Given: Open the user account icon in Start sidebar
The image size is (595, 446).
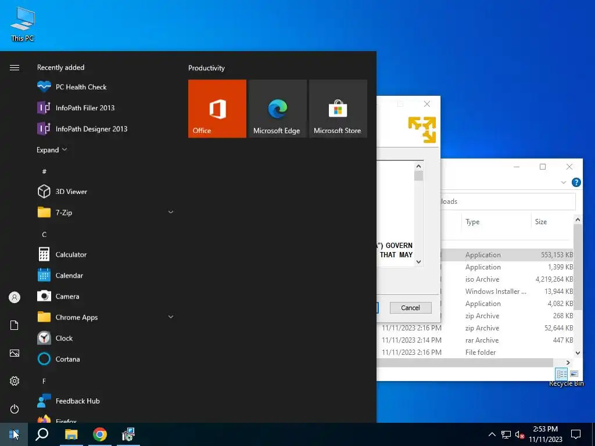Looking at the screenshot, I should 15,297.
